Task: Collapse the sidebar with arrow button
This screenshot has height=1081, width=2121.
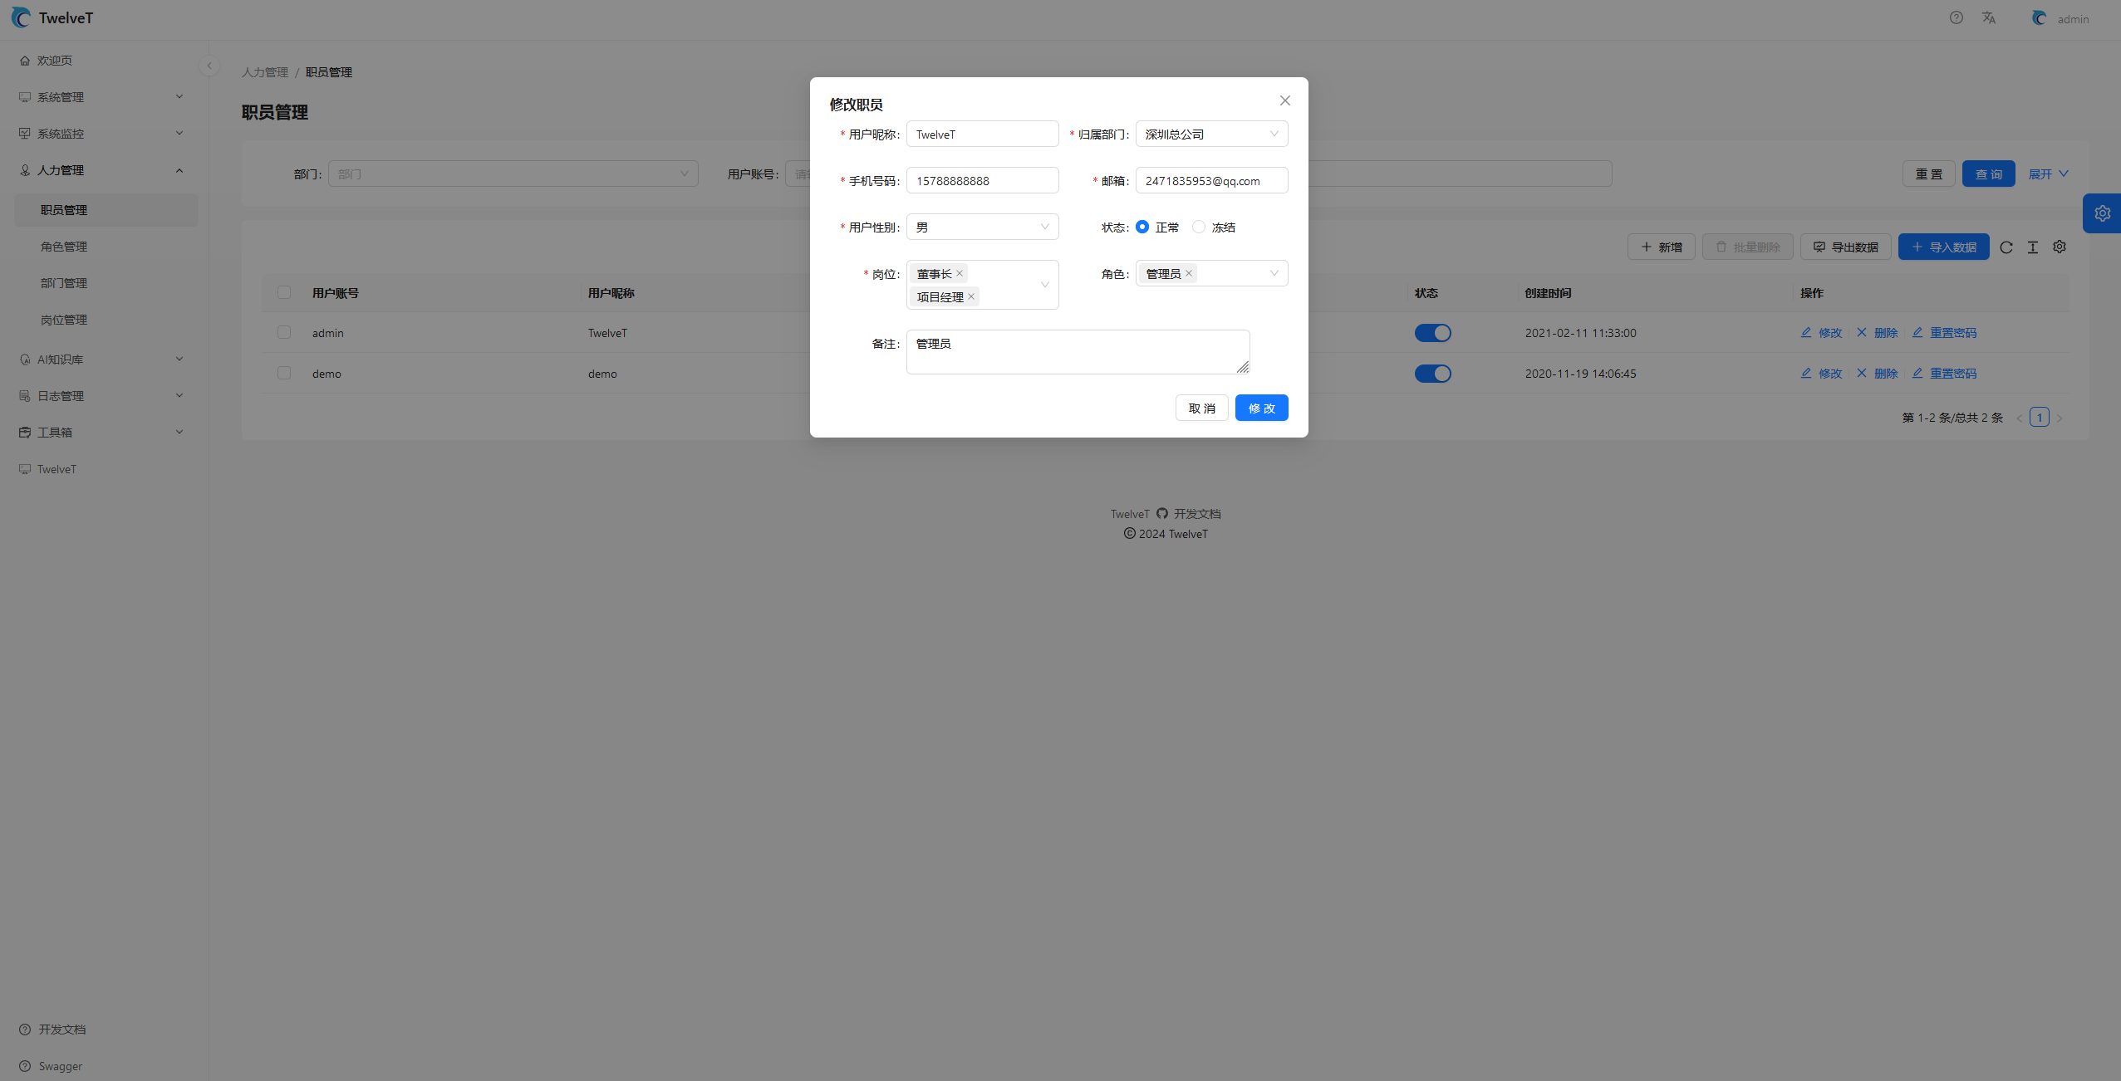Action: (x=209, y=66)
